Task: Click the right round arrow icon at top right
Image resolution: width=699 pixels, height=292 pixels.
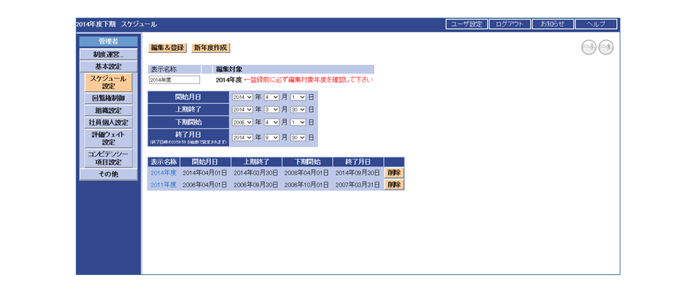Action: [x=606, y=47]
